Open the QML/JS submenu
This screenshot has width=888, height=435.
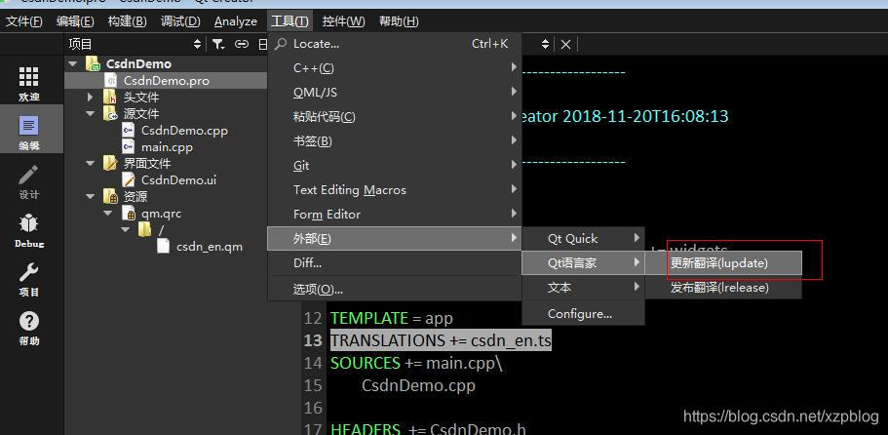click(x=394, y=93)
